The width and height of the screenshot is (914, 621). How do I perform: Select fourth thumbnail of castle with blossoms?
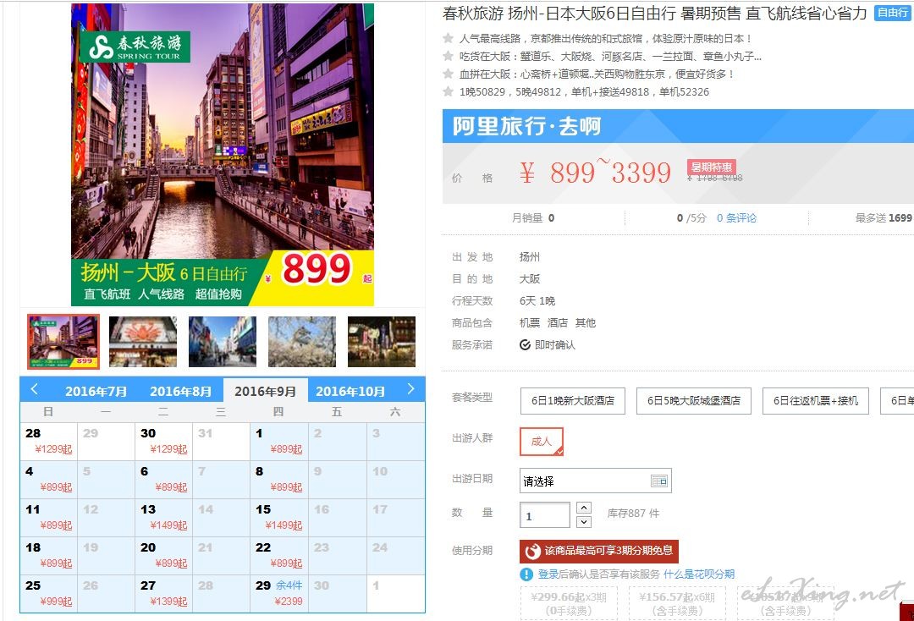302,341
